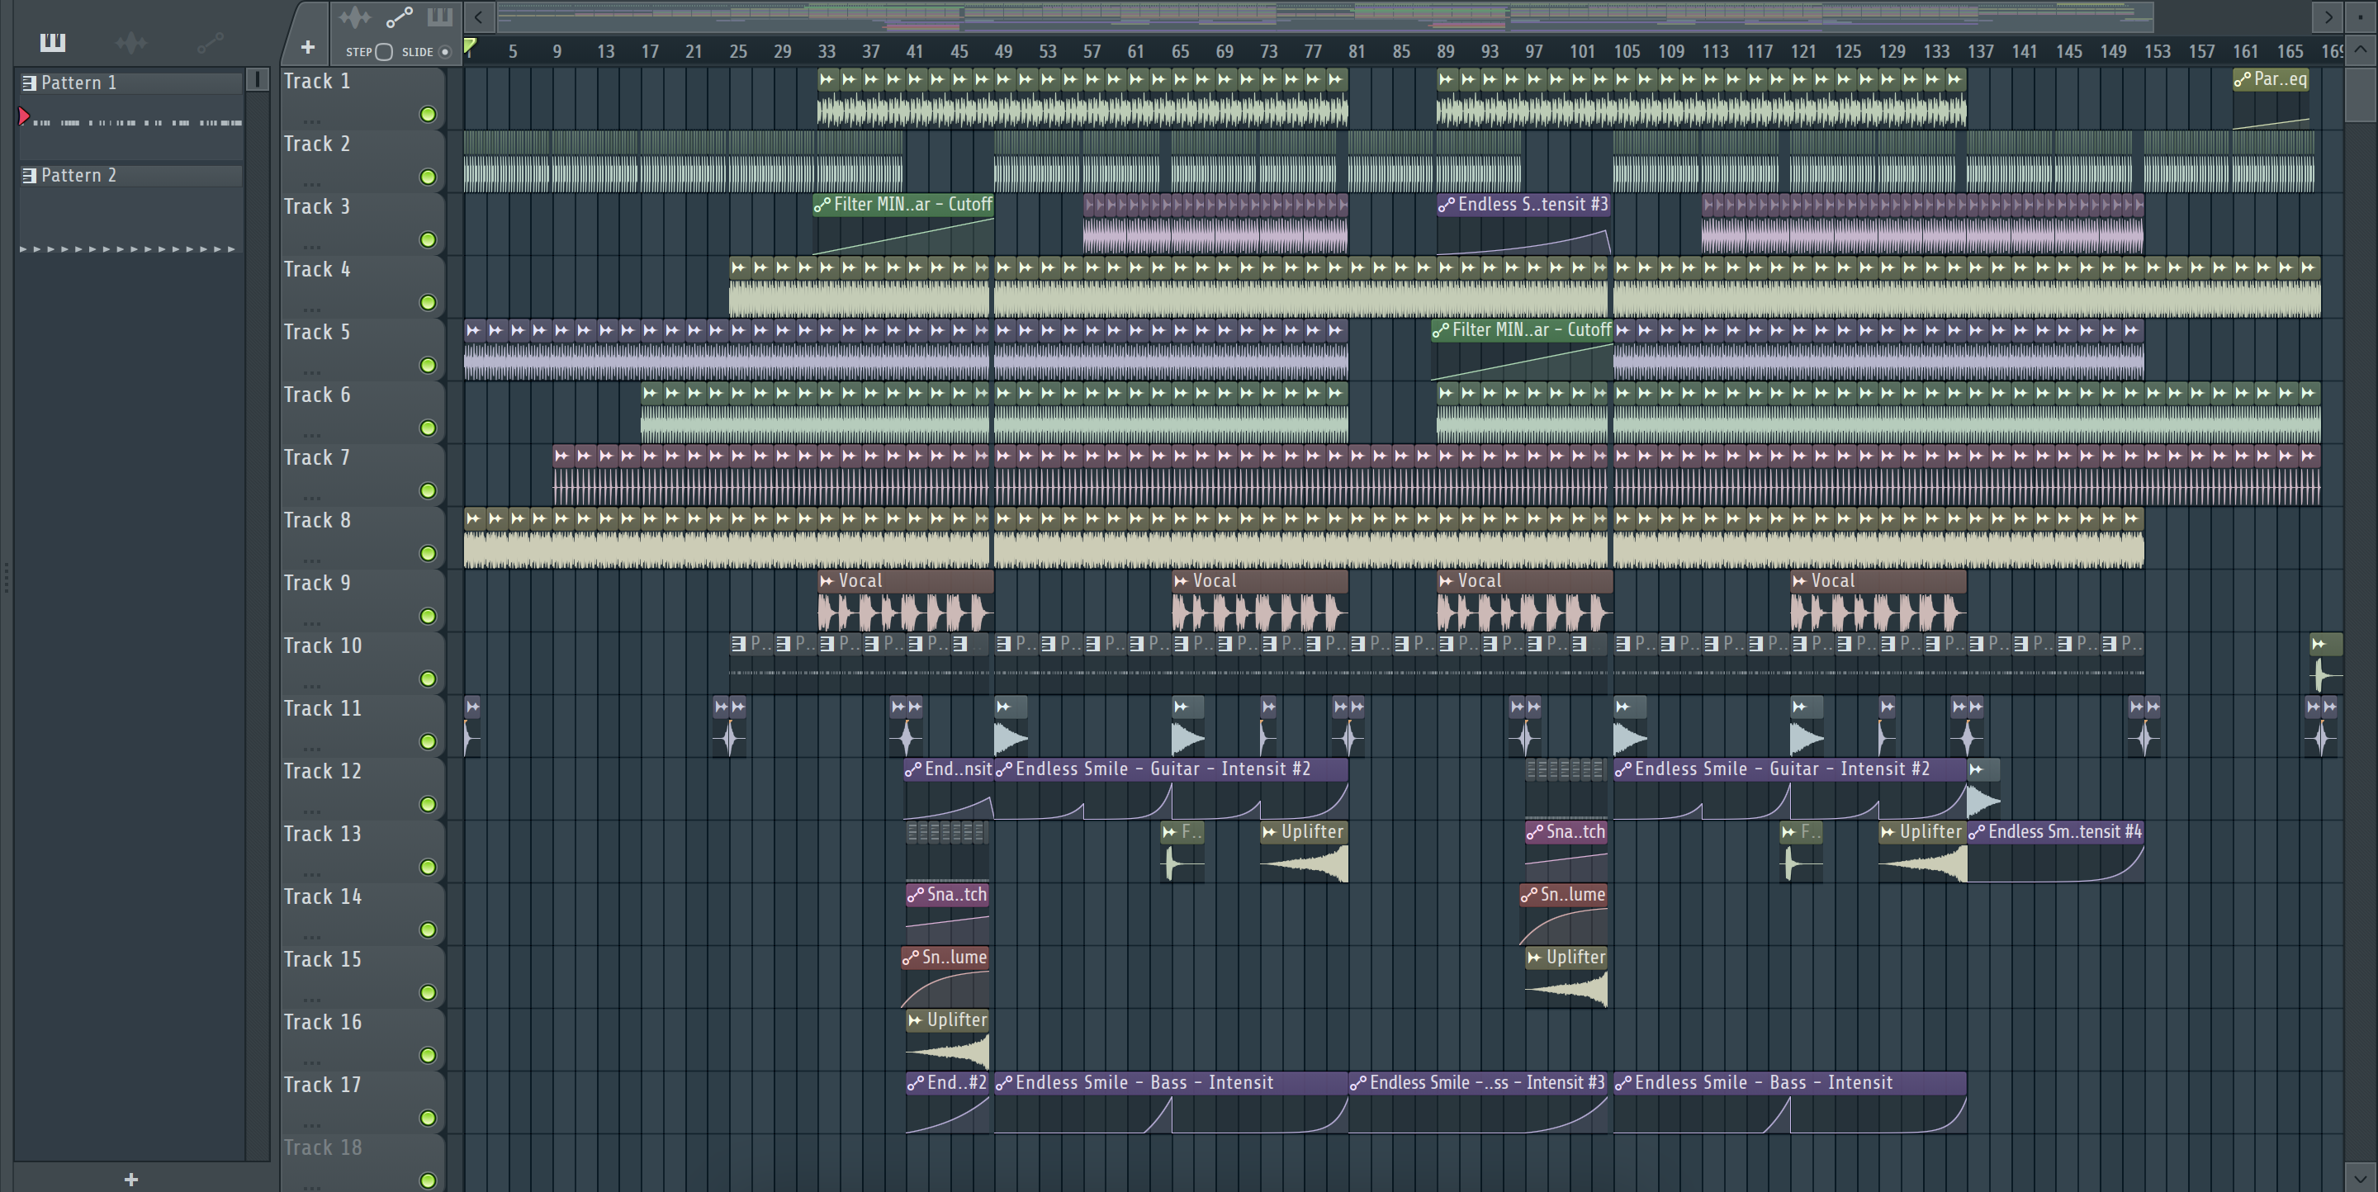
Task: Select the Endless Smile -..ss - Intensit #3 clip
Action: coord(1480,1101)
